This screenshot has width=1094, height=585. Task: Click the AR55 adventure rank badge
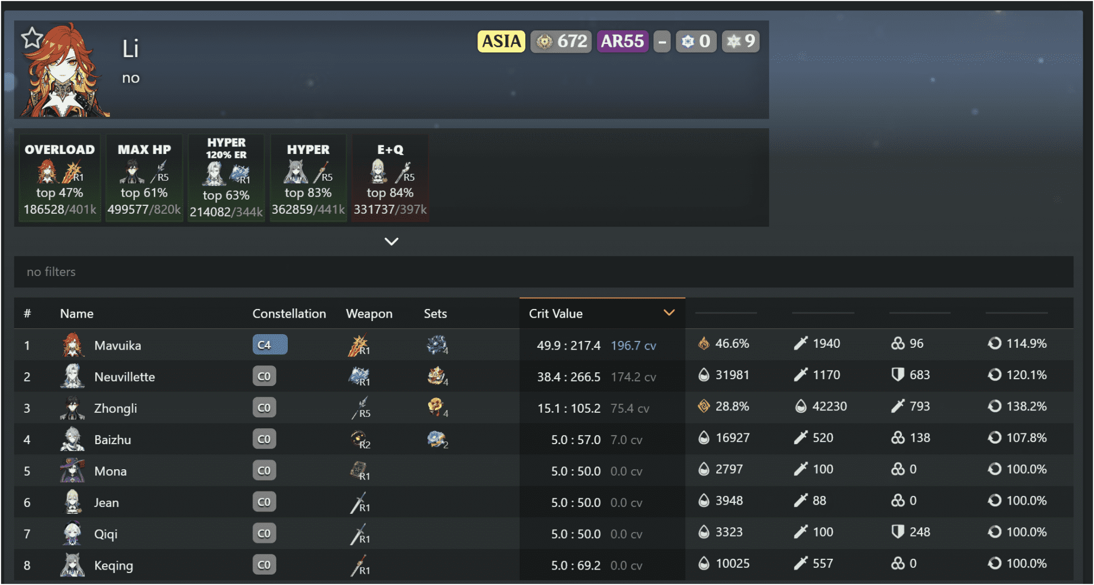point(622,41)
